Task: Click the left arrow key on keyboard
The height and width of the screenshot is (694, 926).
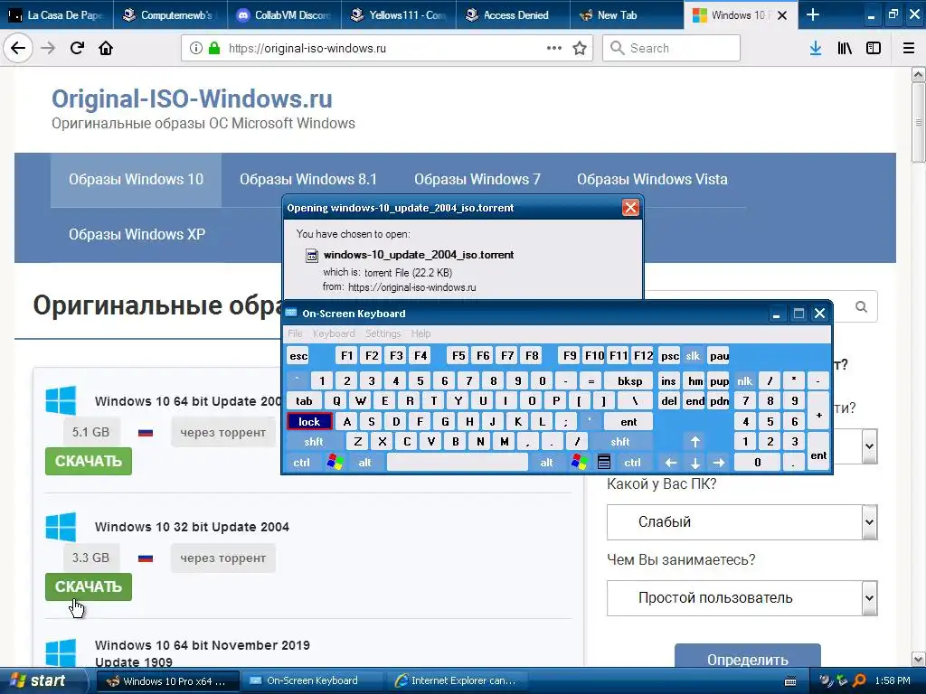Action: tap(671, 462)
